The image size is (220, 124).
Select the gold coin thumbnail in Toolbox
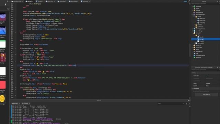2,99
